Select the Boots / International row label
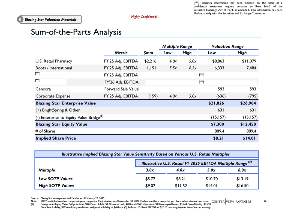This screenshot has width=288, height=222. pyautogui.click(x=54, y=68)
